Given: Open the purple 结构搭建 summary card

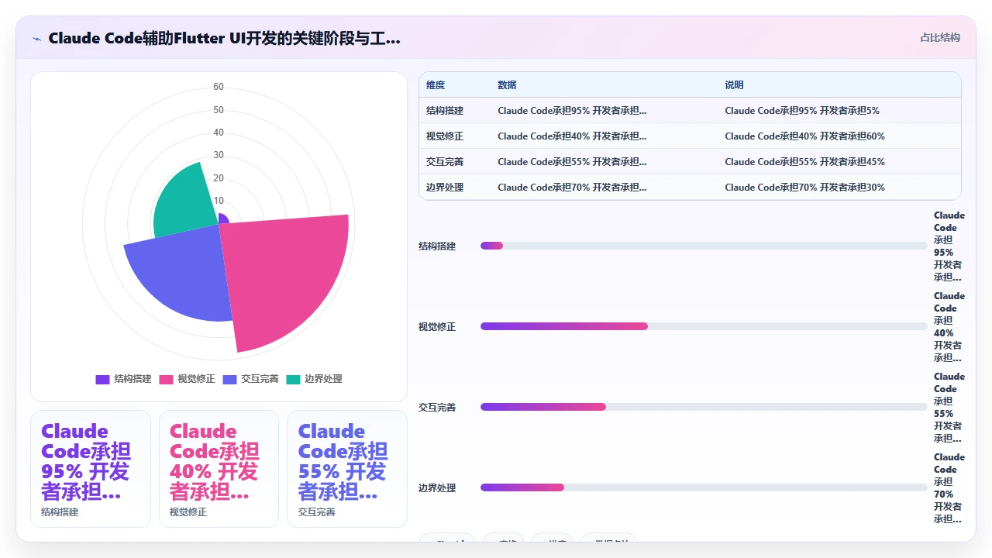Looking at the screenshot, I should (x=91, y=469).
